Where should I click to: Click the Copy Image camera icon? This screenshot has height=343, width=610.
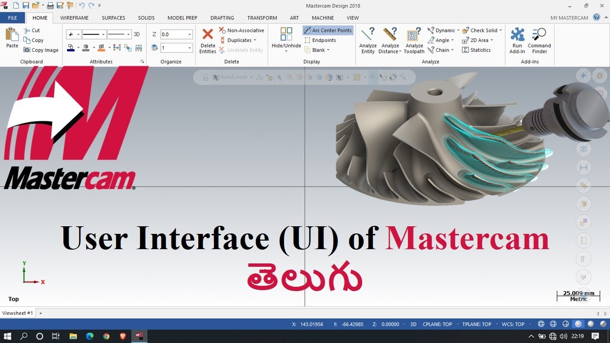(x=27, y=50)
